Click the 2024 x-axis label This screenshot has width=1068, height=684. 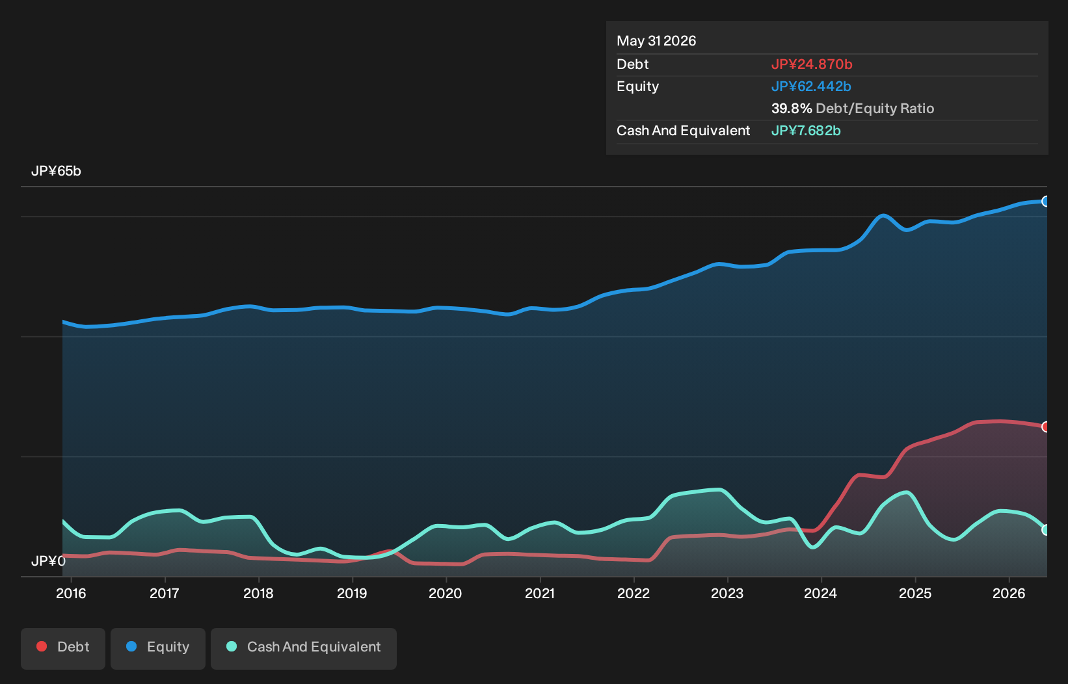click(821, 593)
